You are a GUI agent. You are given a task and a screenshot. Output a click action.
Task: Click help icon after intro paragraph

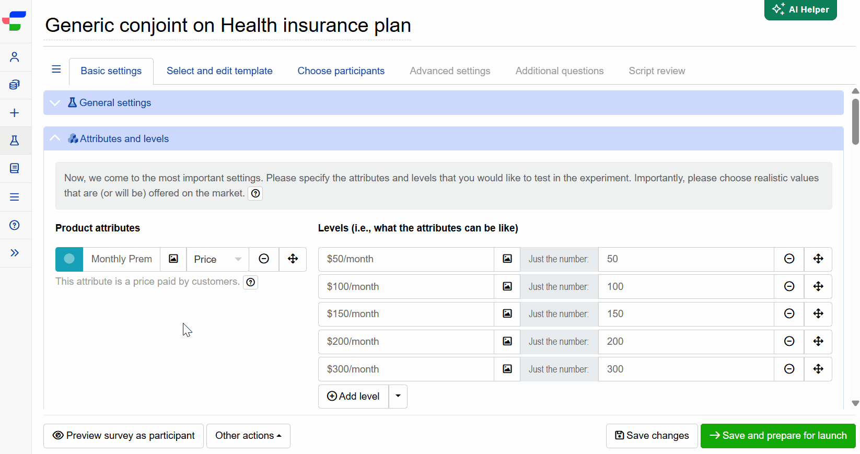point(255,193)
